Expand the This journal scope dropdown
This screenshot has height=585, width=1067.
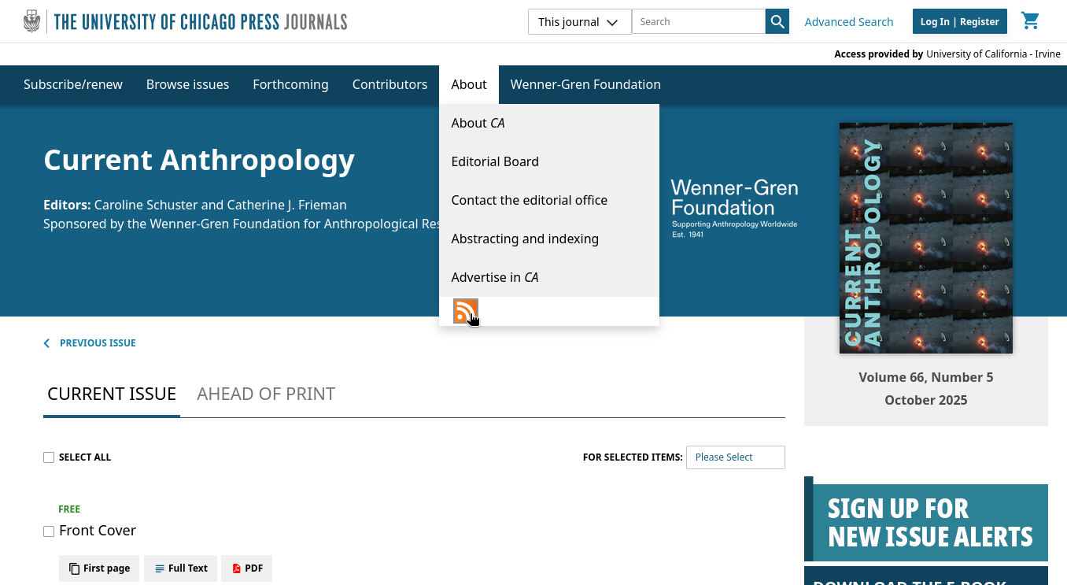[x=579, y=22]
